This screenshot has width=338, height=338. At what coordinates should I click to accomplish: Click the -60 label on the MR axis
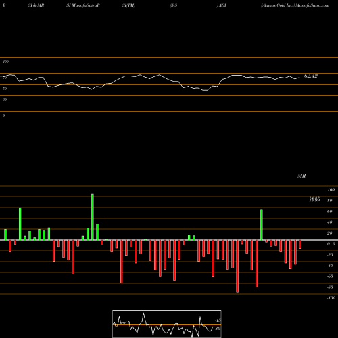point(330,276)
